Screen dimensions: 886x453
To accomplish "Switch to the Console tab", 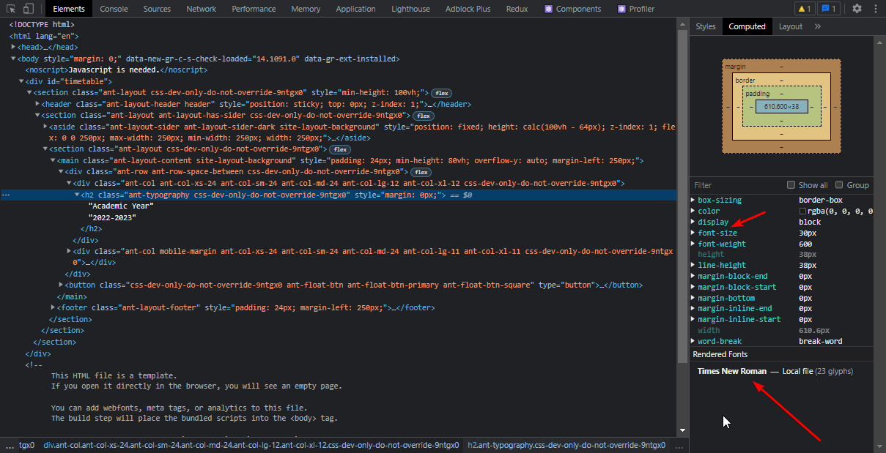I will coord(114,9).
